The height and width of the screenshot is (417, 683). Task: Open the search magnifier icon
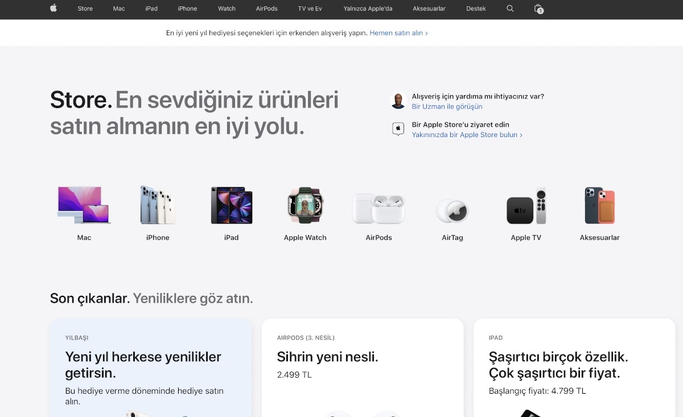510,9
